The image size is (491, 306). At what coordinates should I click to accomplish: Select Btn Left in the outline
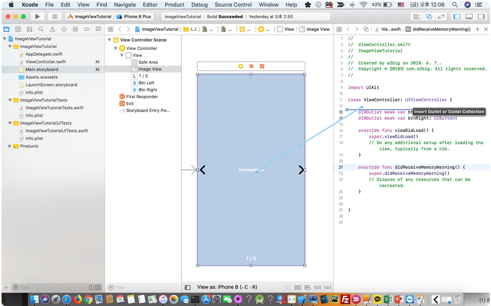point(146,83)
